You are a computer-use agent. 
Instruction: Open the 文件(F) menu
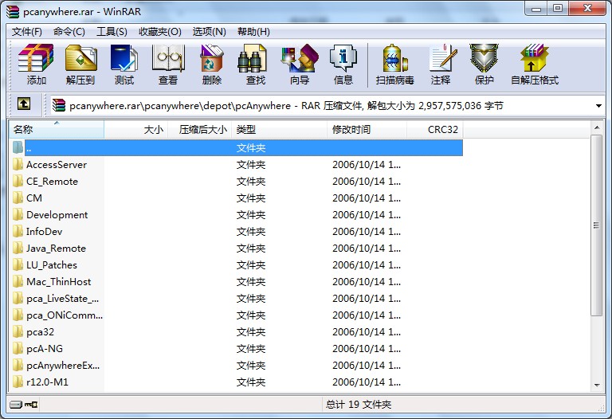tap(26, 32)
